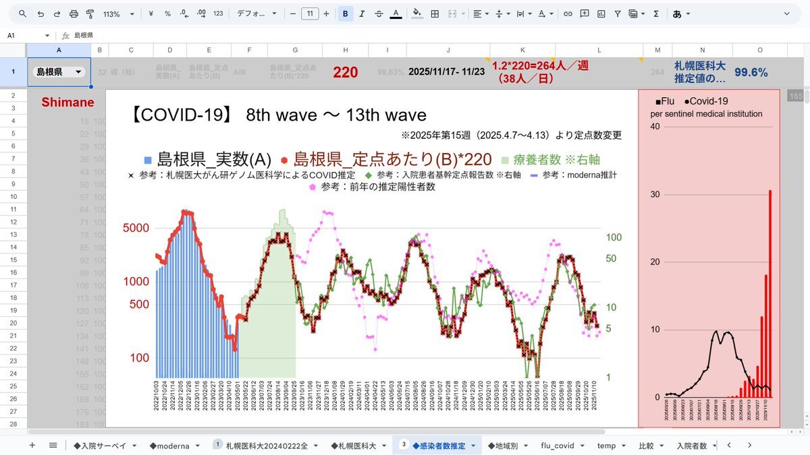Open the filter views table dropdown

[x=637, y=13]
